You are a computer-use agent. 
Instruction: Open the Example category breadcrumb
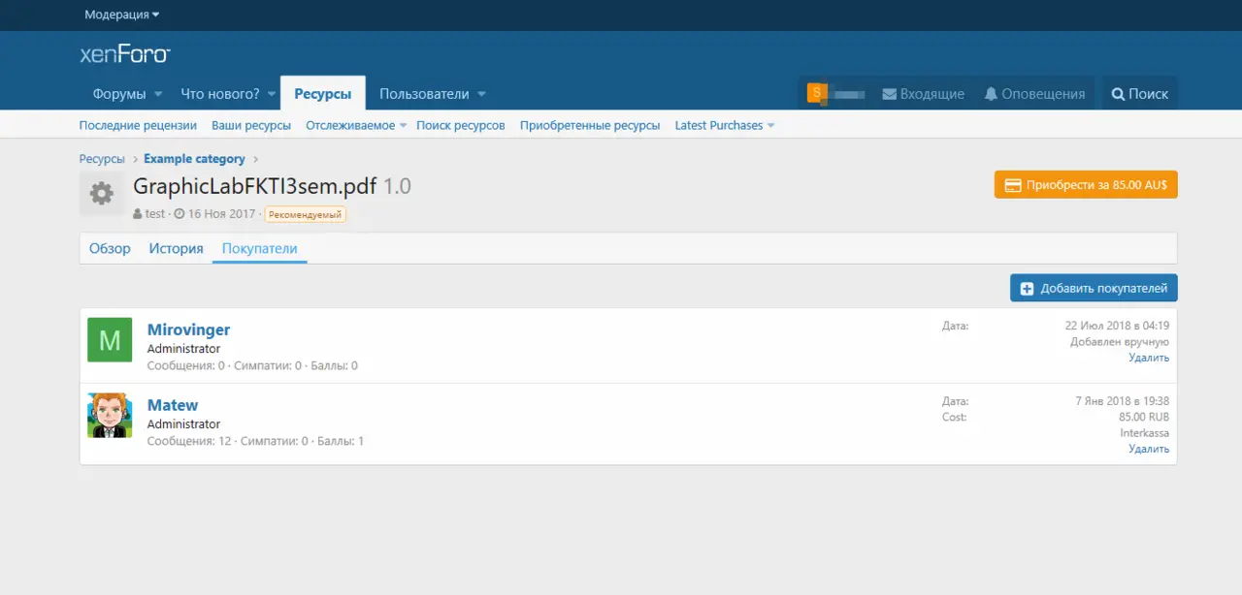tap(194, 159)
